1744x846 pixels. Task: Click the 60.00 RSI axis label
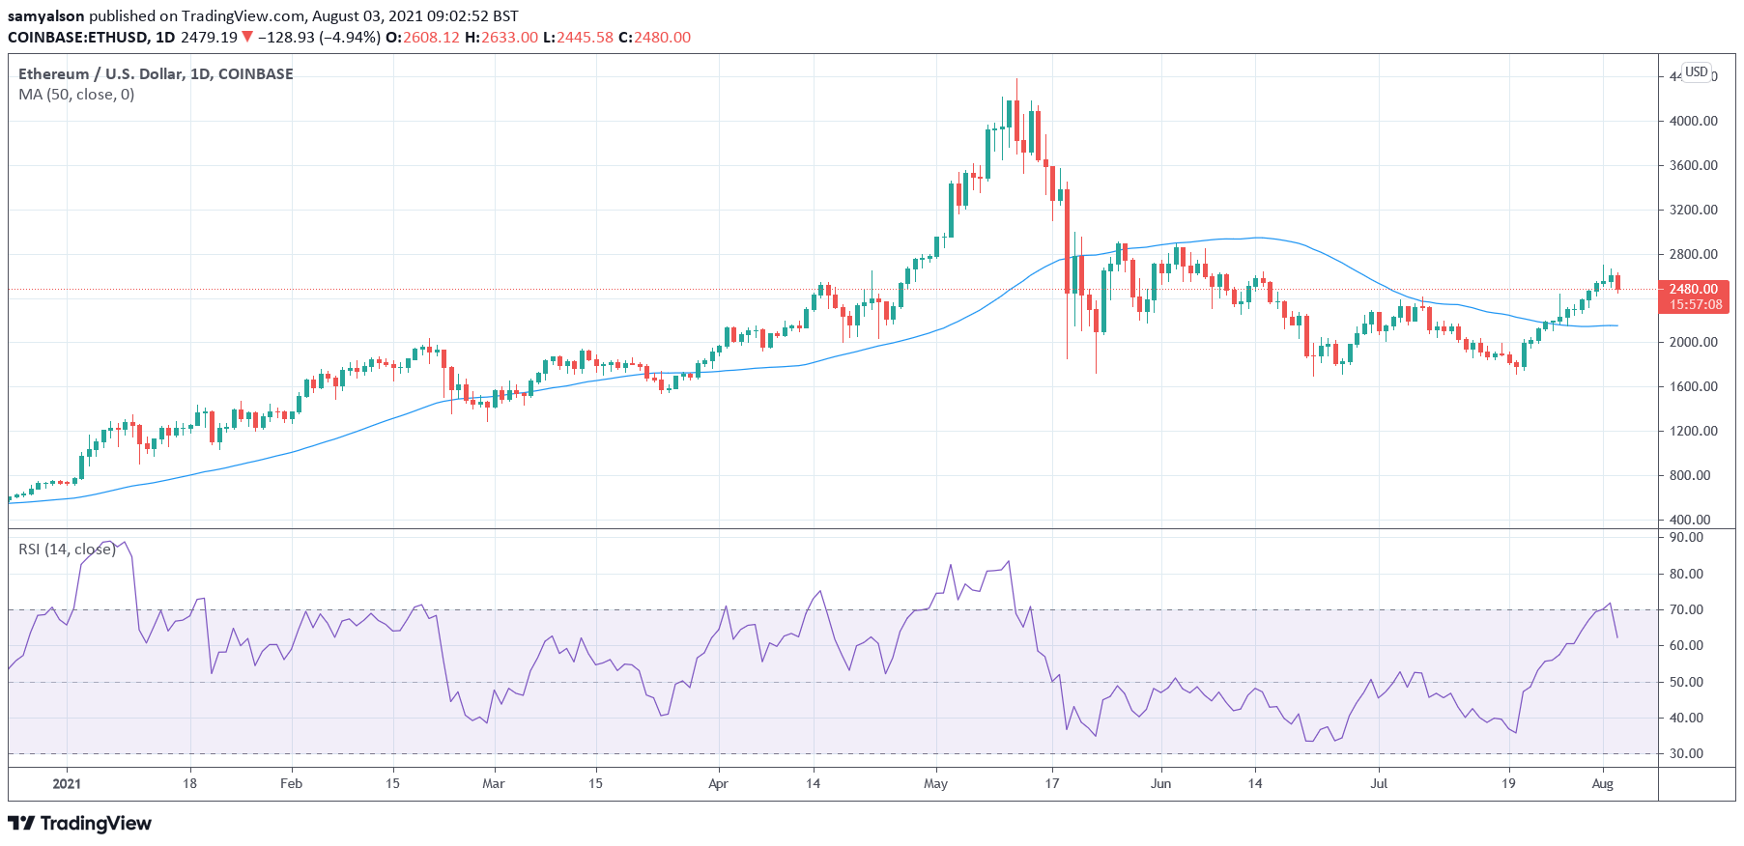1687,645
